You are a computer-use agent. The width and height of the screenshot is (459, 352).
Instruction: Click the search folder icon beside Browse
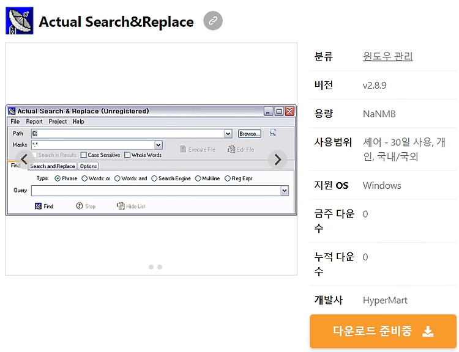[x=273, y=133]
